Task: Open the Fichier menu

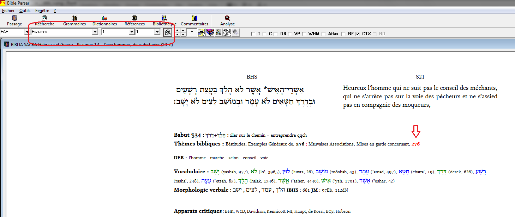Action: tap(8, 11)
